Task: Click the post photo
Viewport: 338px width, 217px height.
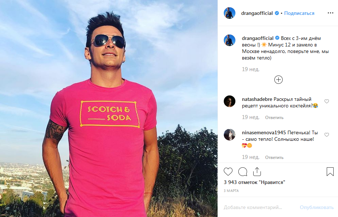Action: point(109,108)
